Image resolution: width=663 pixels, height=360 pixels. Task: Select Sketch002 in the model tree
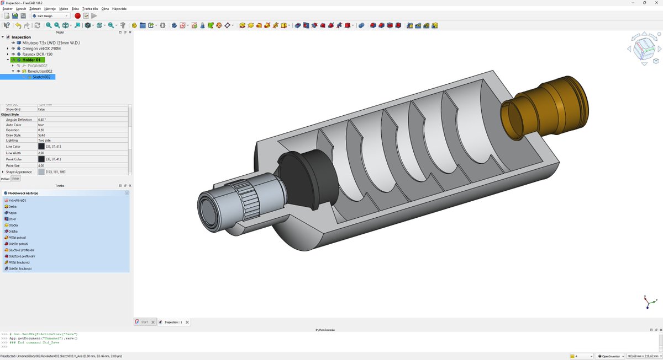tap(41, 77)
